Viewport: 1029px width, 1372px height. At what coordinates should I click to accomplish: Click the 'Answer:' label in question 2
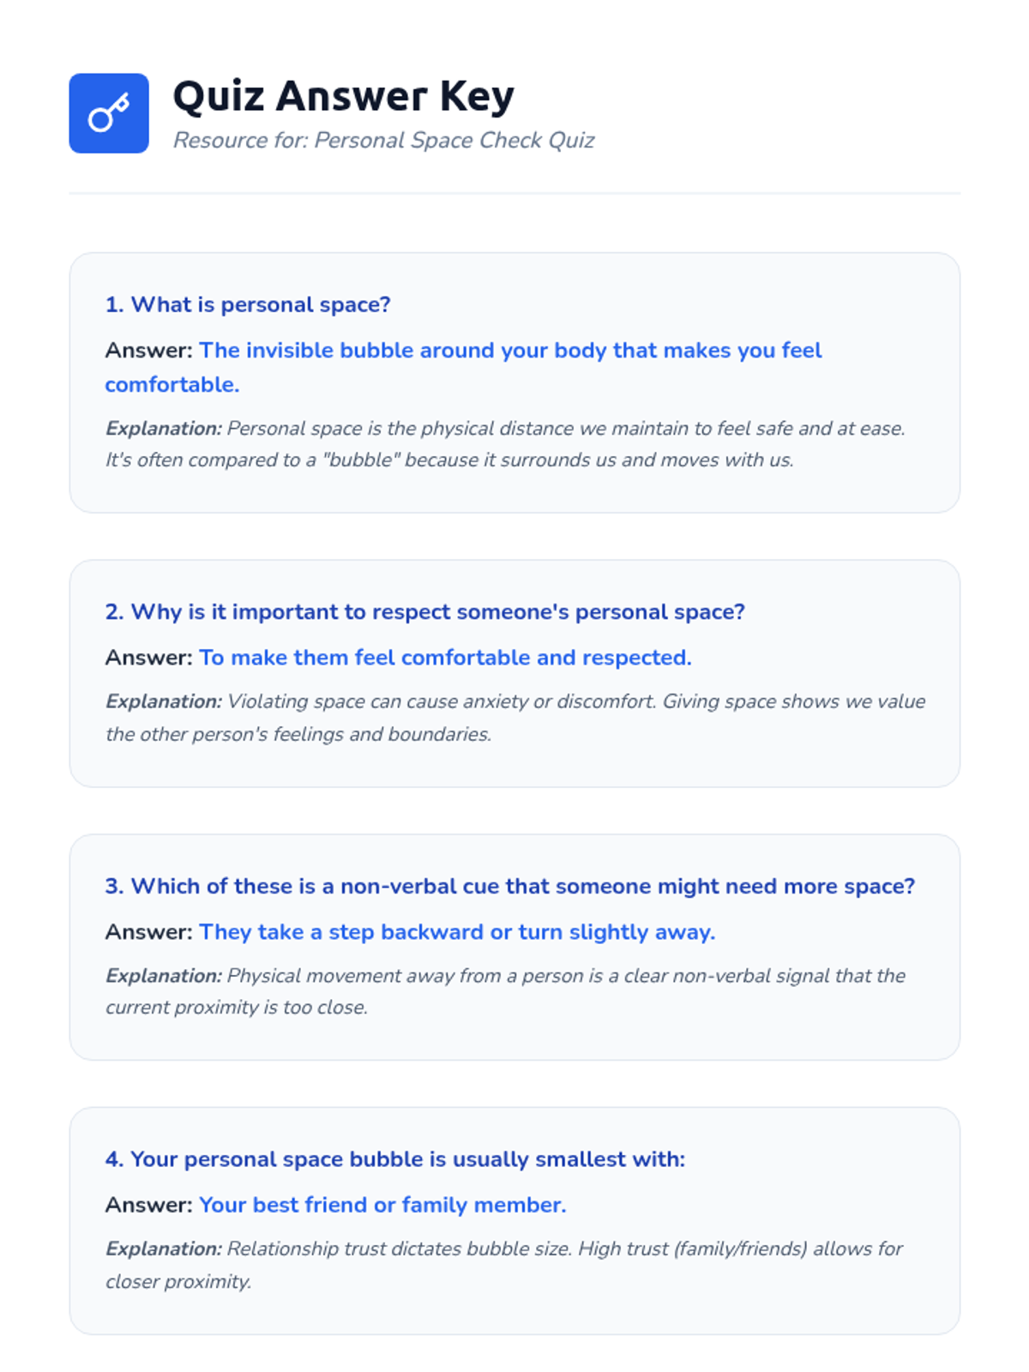(148, 658)
